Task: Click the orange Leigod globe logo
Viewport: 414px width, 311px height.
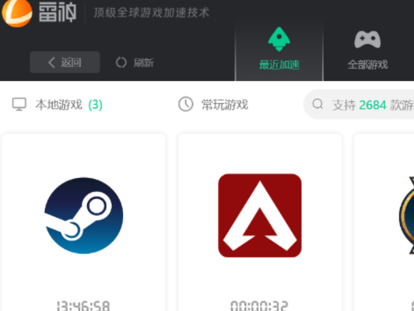Action: (x=17, y=13)
